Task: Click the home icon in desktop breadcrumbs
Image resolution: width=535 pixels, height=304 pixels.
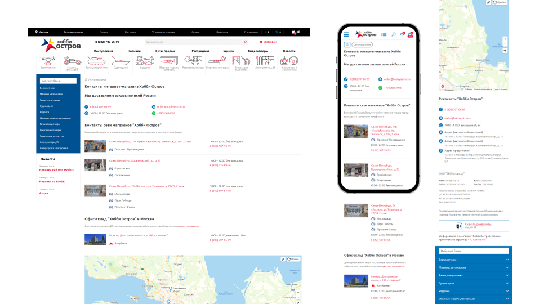Action: (86, 79)
